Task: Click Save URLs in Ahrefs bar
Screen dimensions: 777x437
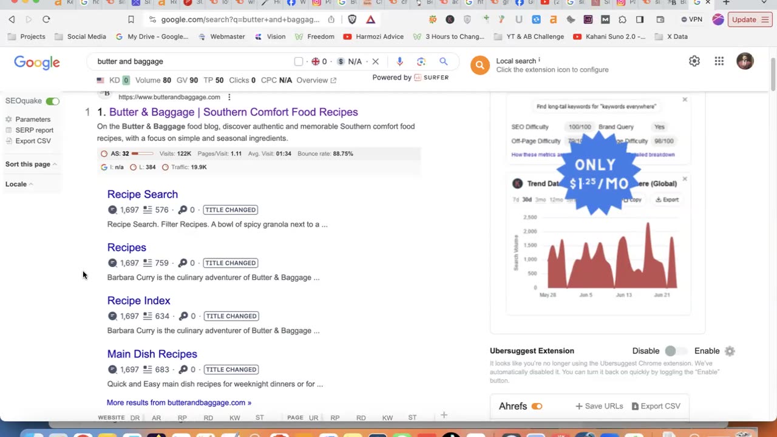Action: click(599, 407)
